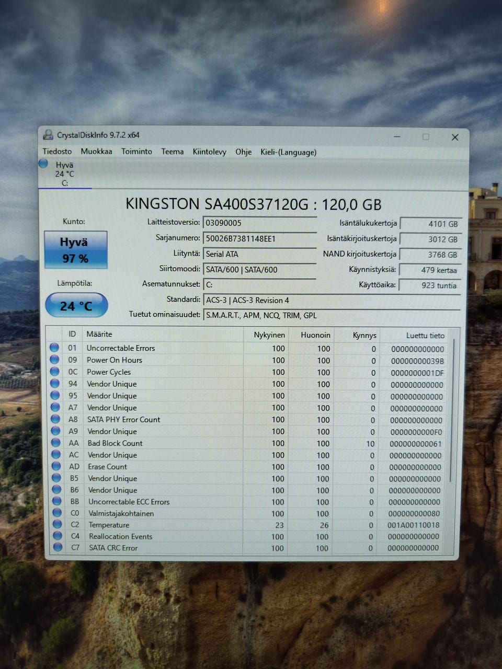Viewport: 502px width, 669px height.
Task: Click status orb for C0 Valmistajakohtainen
Action: coord(58,513)
